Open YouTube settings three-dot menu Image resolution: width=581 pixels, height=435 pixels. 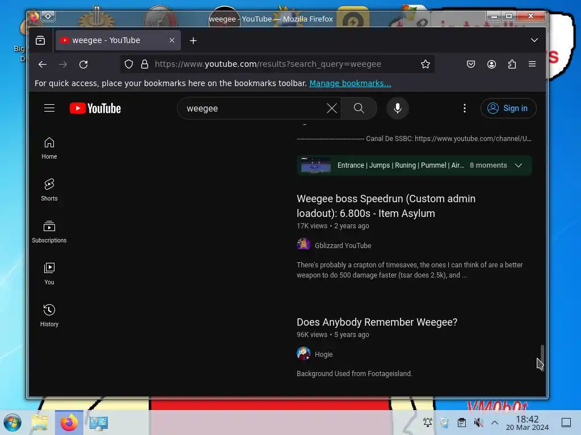[x=464, y=108]
